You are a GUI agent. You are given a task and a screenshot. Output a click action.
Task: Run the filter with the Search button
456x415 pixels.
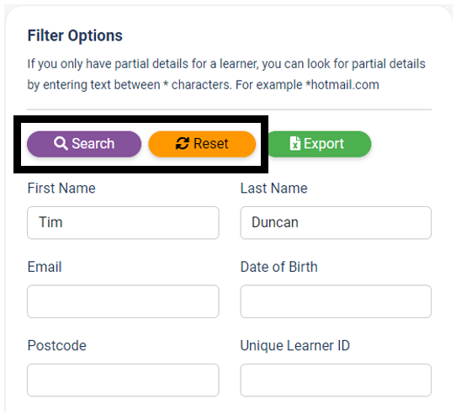click(84, 144)
